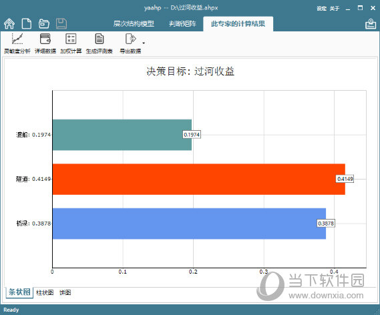The height and width of the screenshot is (315, 380).
Task: Switch to 柱状图 column chart view
Action: (x=45, y=292)
